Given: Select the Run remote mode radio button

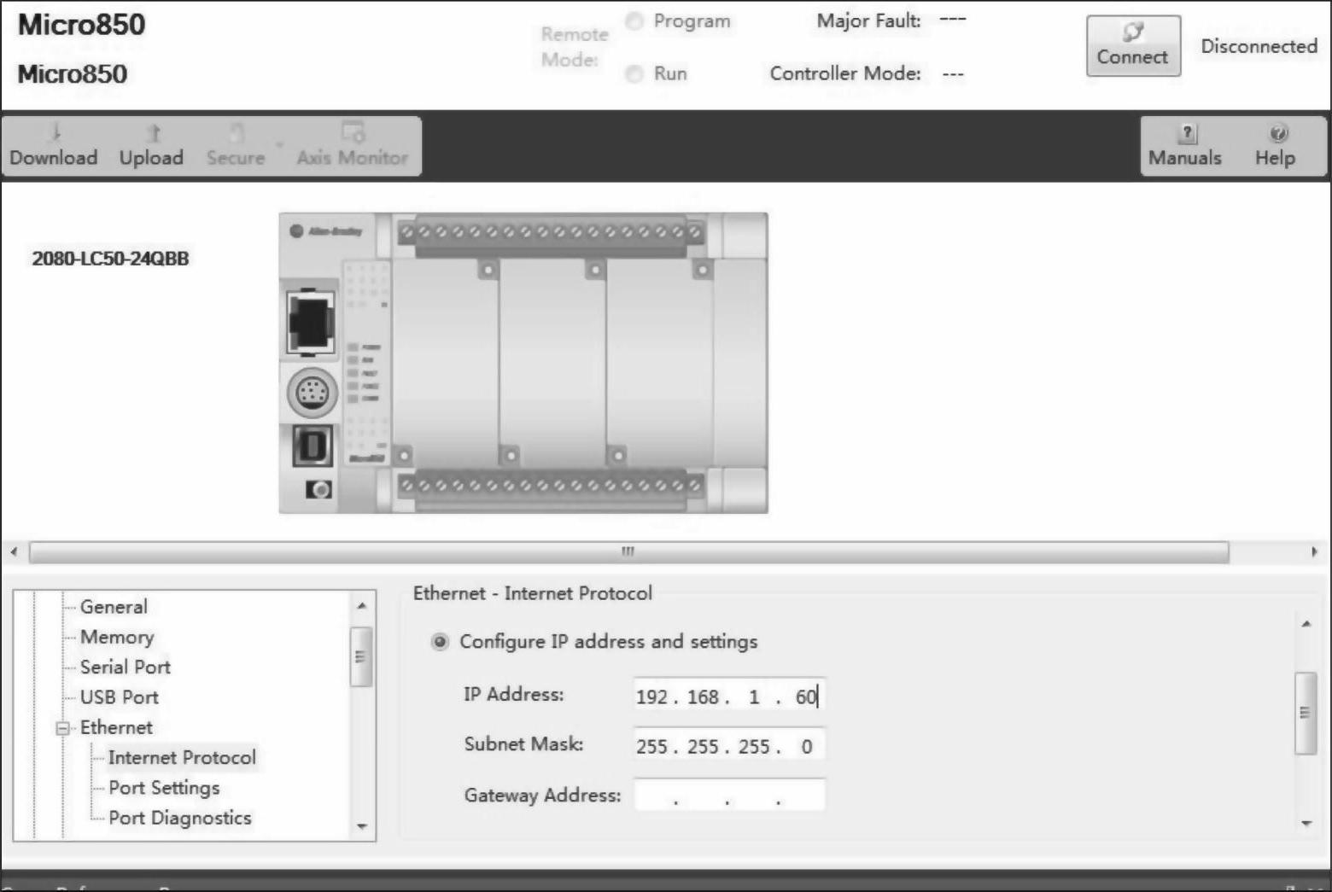Looking at the screenshot, I should [x=634, y=74].
